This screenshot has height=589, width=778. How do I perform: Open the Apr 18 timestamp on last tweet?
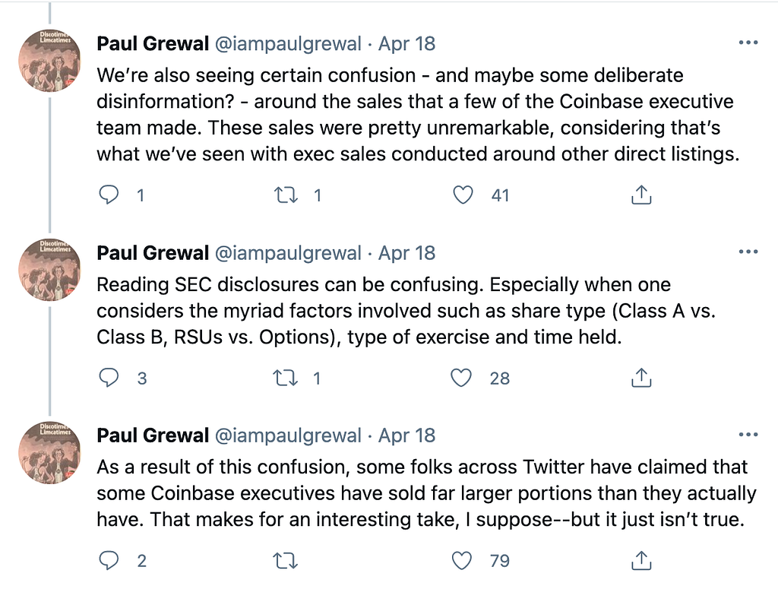pos(406,435)
